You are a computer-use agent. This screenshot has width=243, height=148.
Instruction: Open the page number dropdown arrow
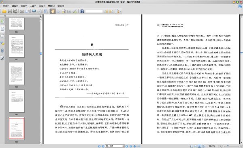point(124,146)
